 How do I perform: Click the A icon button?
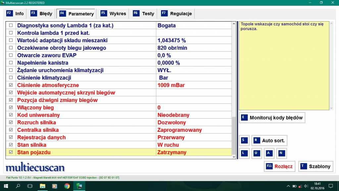(269, 153)
